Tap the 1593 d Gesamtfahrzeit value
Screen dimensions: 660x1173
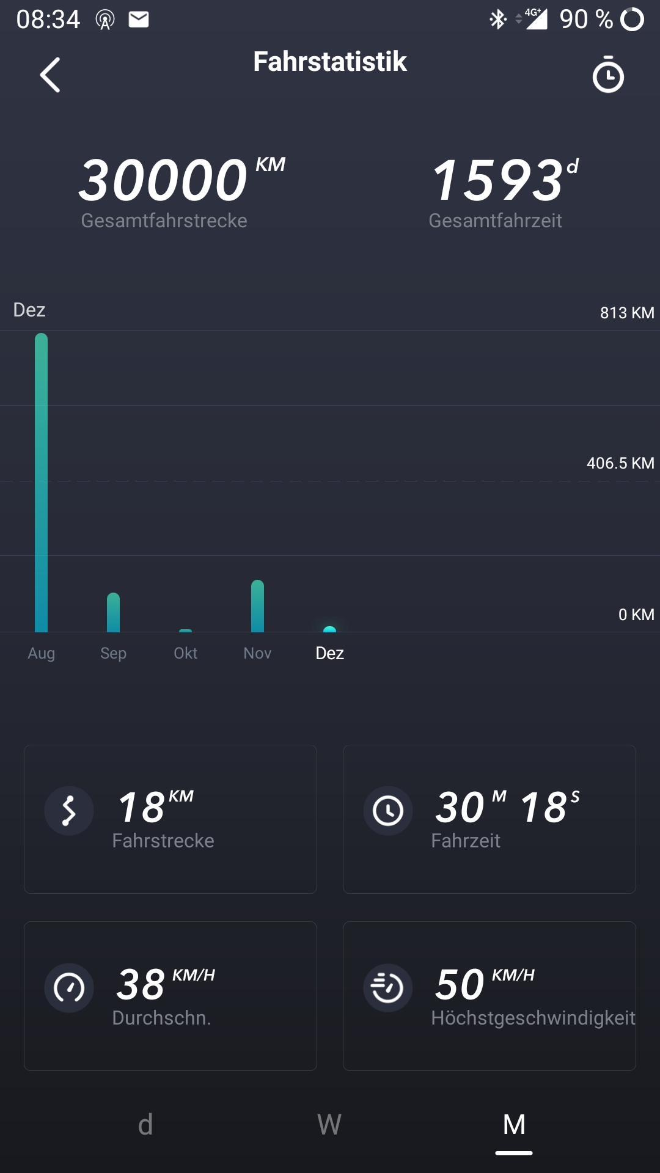click(498, 180)
